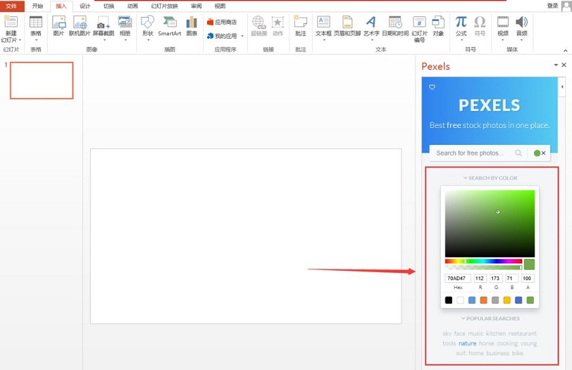Screen dimensions: 572x370
Task: Click the hue rainbow slider
Action: [x=483, y=261]
